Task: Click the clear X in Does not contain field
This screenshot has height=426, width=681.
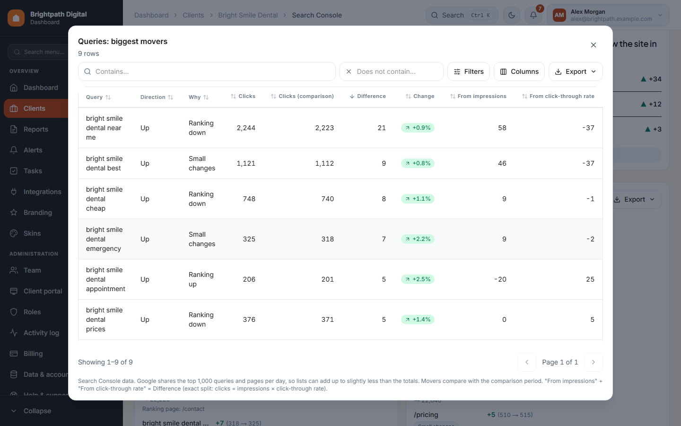Action: (x=349, y=71)
